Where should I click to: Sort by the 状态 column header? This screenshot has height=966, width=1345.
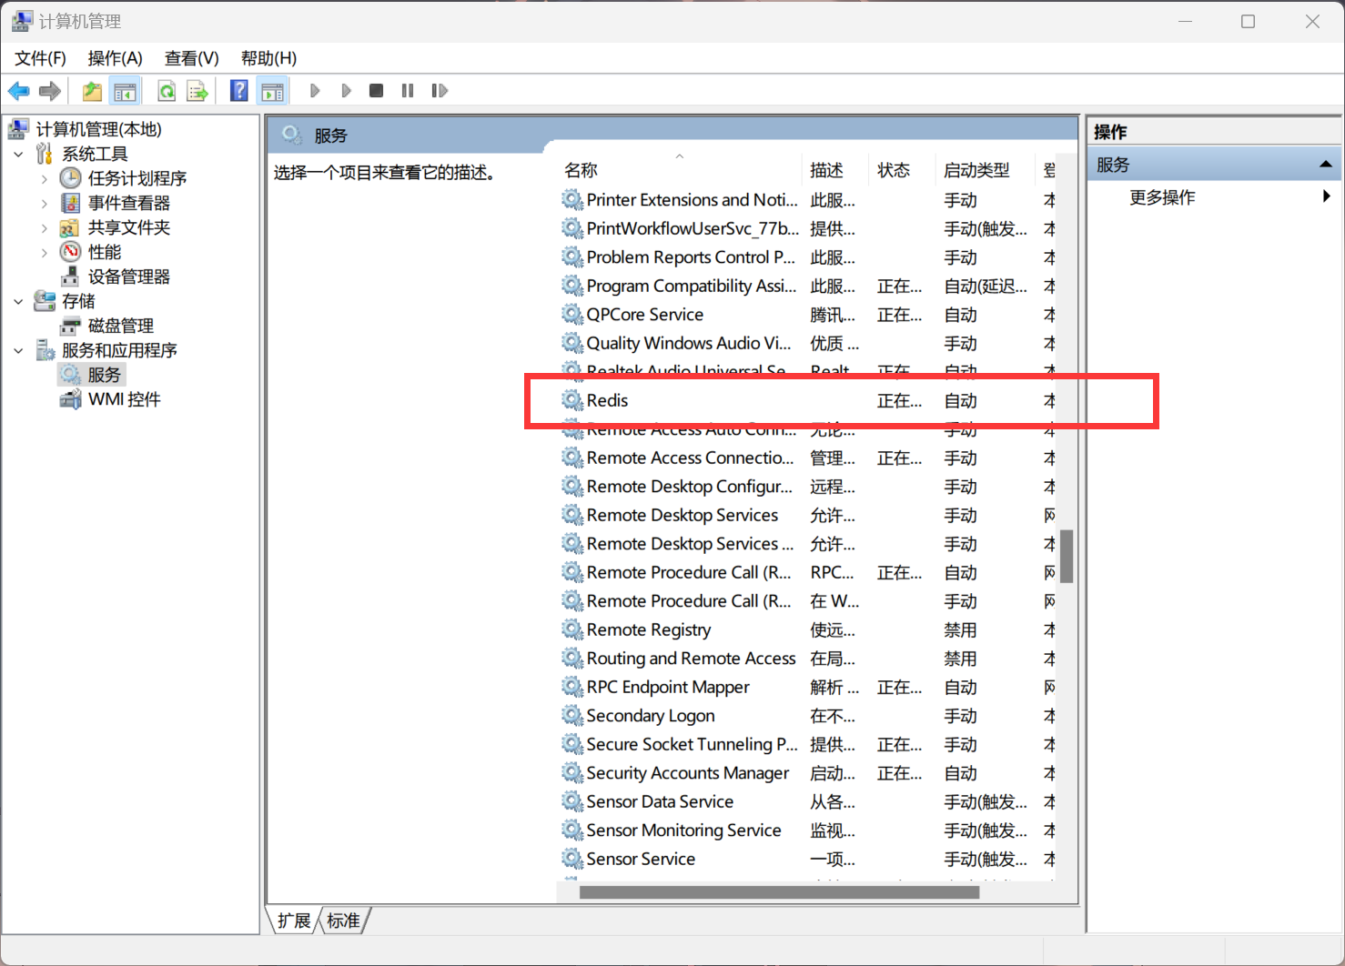point(903,170)
